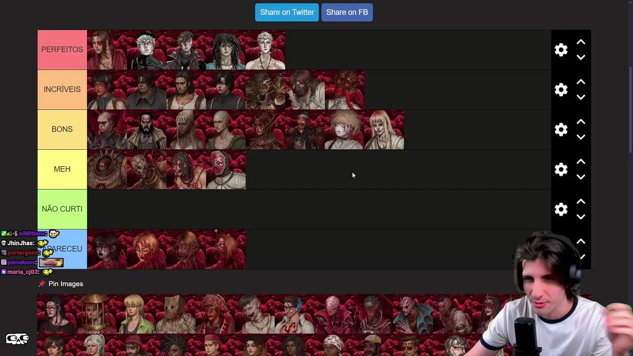Screen dimensions: 633x356
Task: Move MEH tier down with arrow
Action: click(581, 177)
